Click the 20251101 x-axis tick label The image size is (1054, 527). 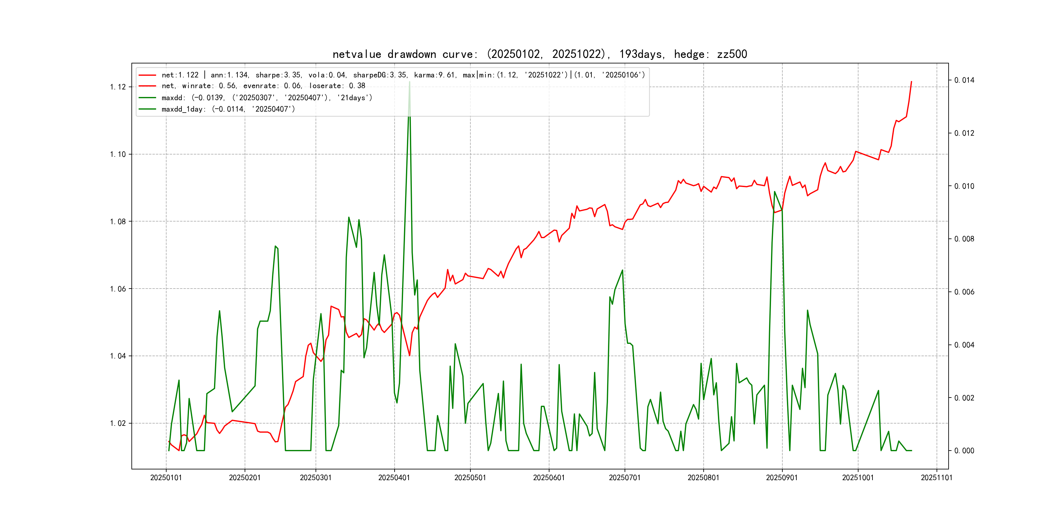(x=937, y=478)
